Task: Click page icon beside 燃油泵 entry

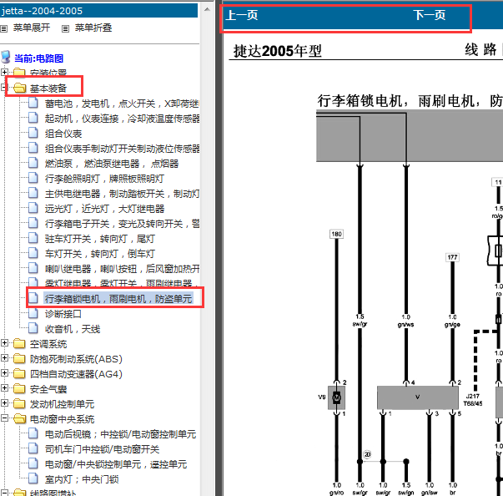Action: [33, 163]
